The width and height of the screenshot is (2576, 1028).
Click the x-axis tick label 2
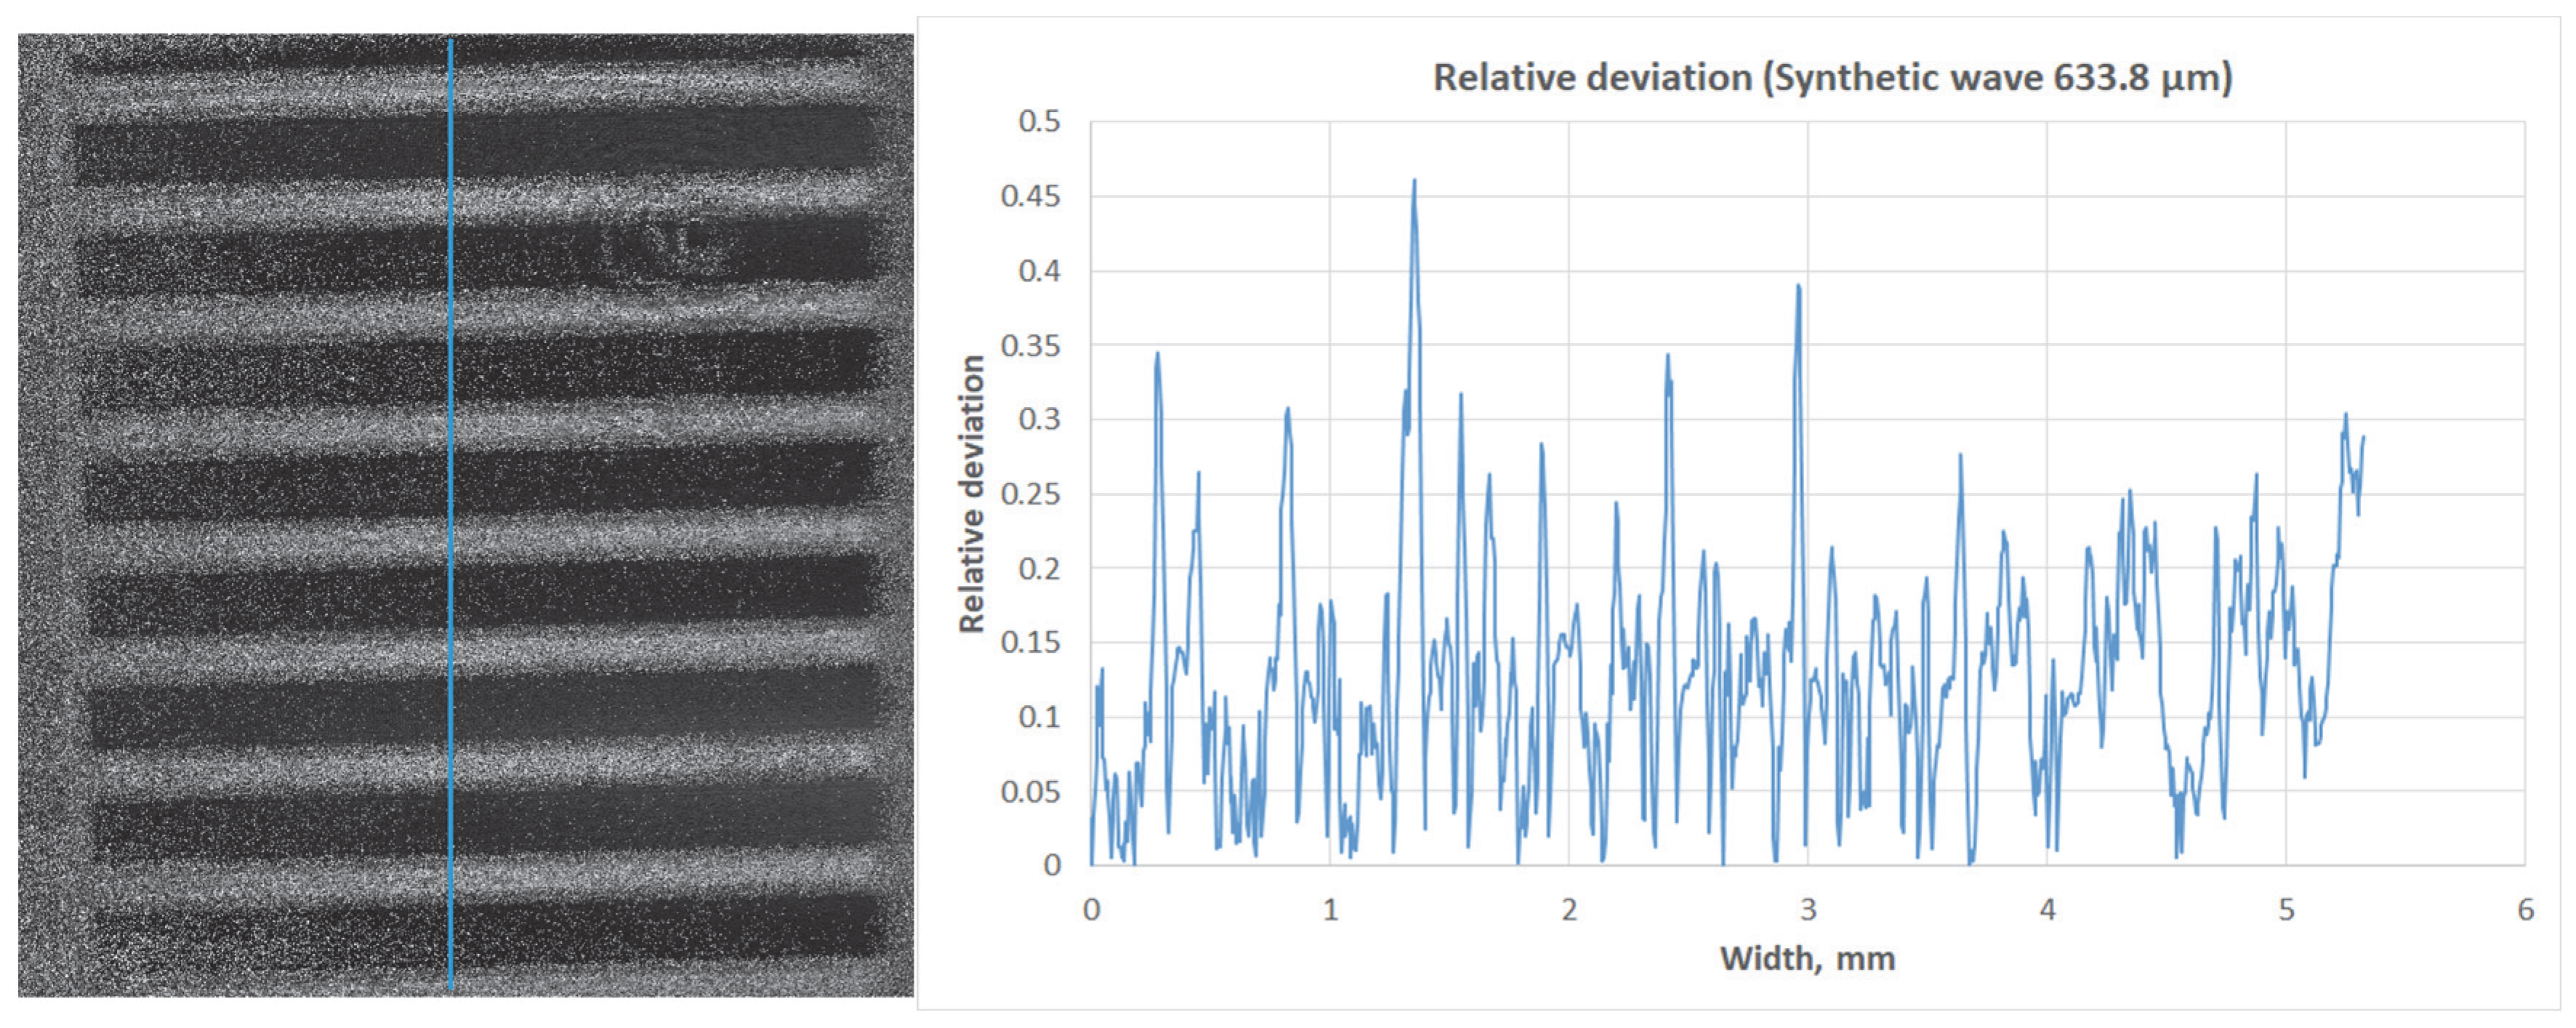click(x=1569, y=909)
